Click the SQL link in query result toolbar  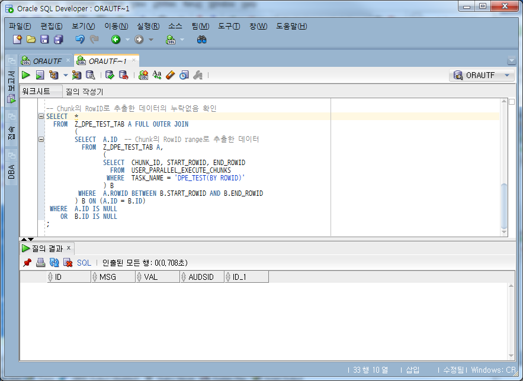[84, 263]
